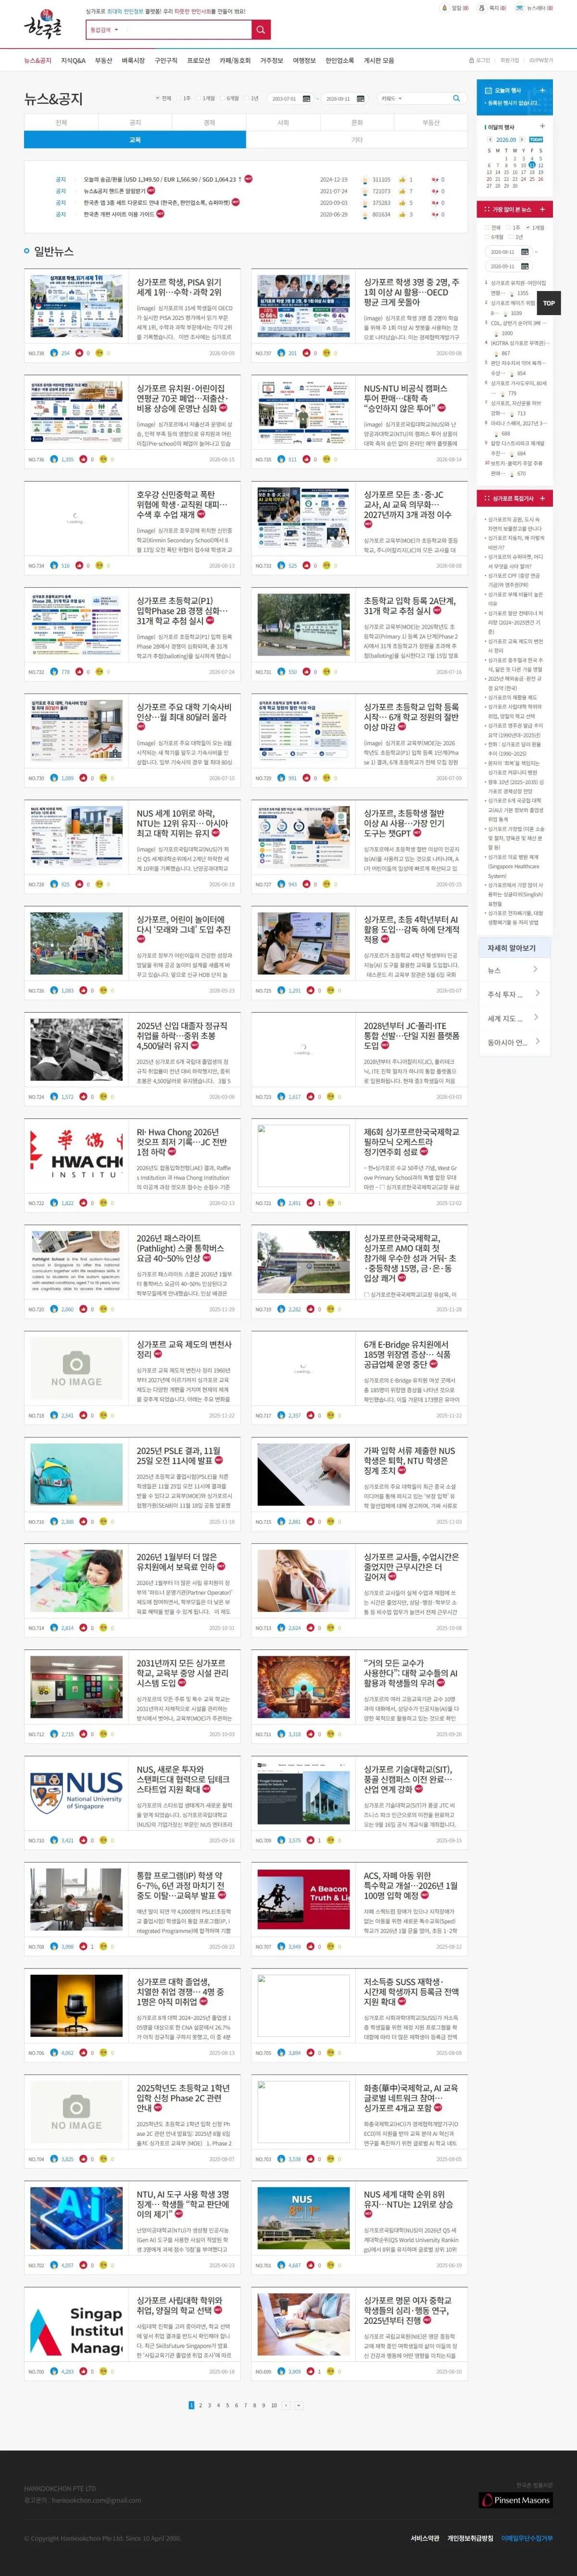Select the 교육 category tab
This screenshot has width=577, height=2576.
coord(135,140)
